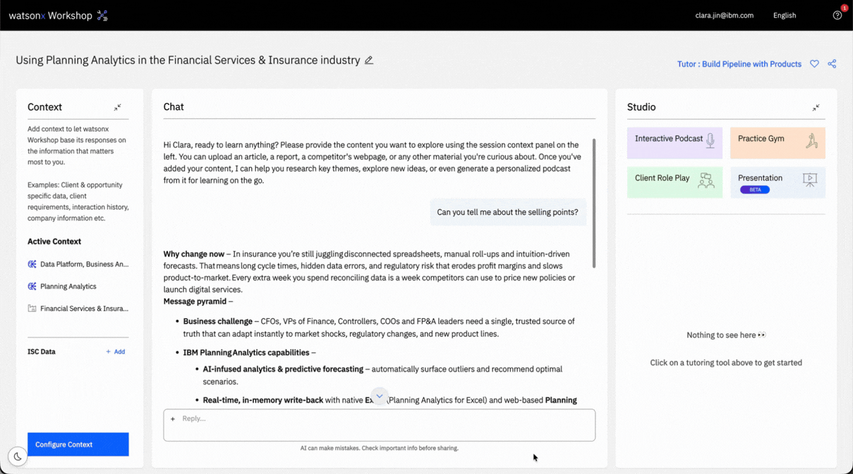The height and width of the screenshot is (474, 853).
Task: Click the 'AI can make mistakes' disclaimer
Action: pyautogui.click(x=380, y=448)
